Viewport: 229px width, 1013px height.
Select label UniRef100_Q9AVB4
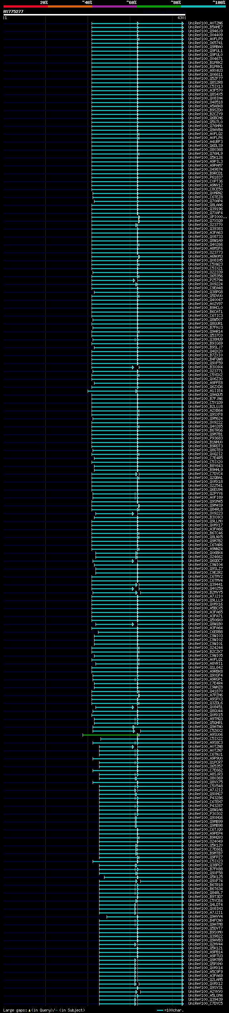205,130
